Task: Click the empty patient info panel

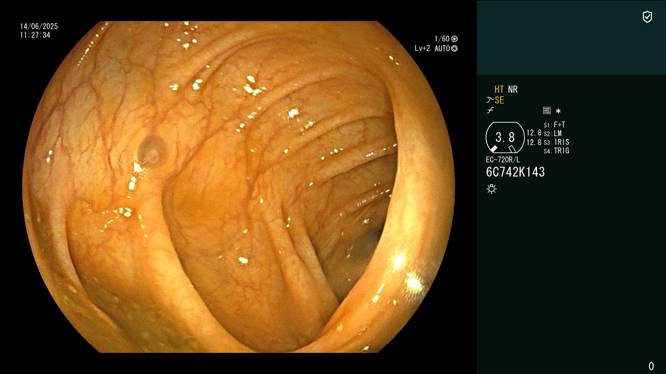Action: point(571,37)
